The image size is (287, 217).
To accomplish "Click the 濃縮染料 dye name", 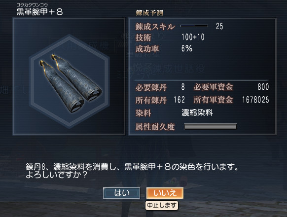I will pos(197,112).
